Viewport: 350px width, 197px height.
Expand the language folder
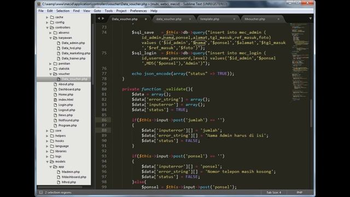point(47,146)
